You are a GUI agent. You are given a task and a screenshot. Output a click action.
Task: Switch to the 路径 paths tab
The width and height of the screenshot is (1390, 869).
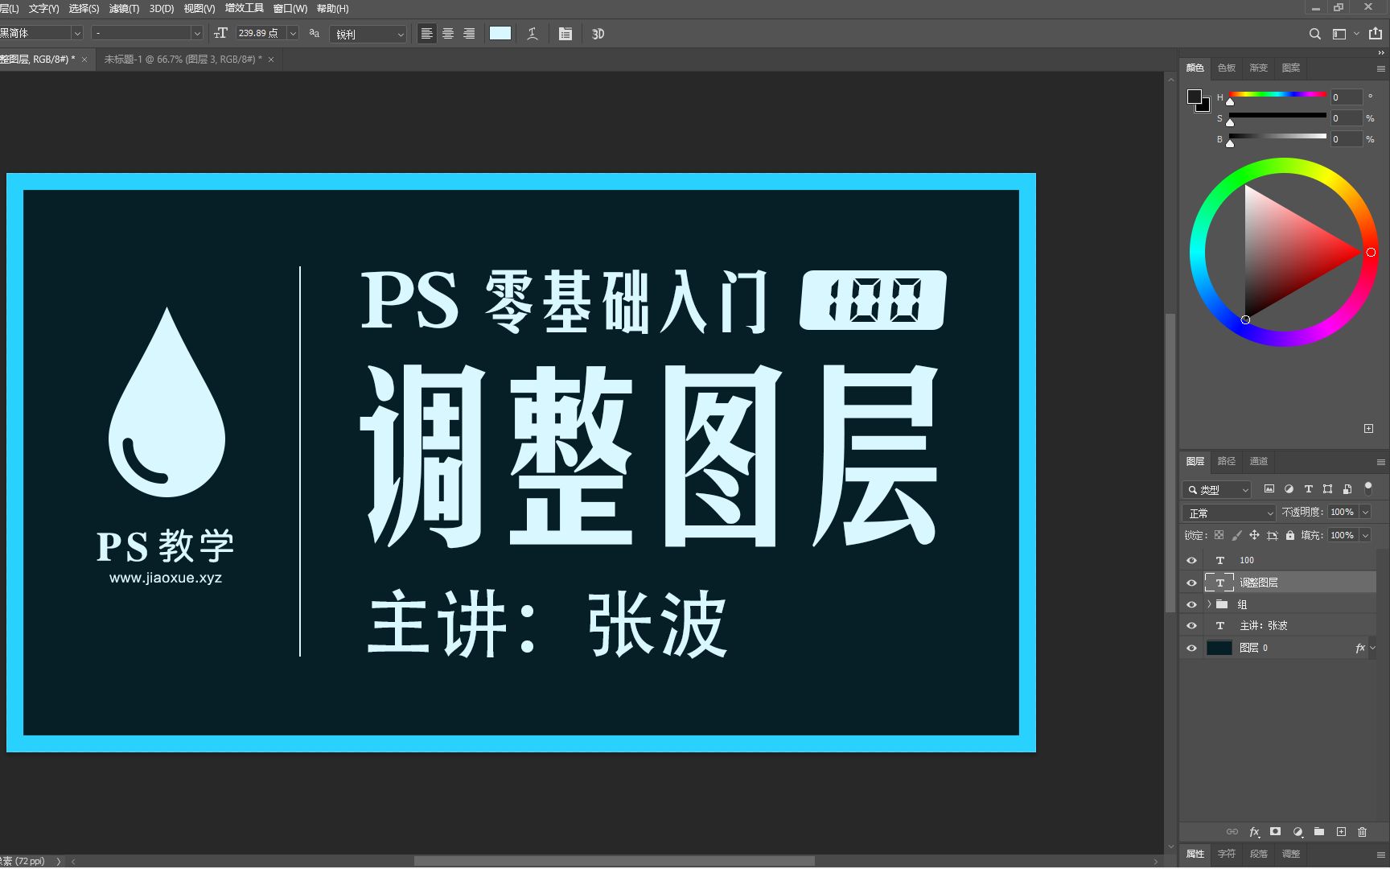coord(1227,461)
